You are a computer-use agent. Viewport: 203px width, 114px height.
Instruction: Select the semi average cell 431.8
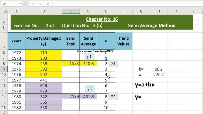pos(88,97)
